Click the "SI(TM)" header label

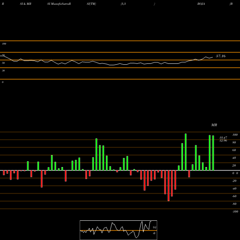tap(91, 4)
